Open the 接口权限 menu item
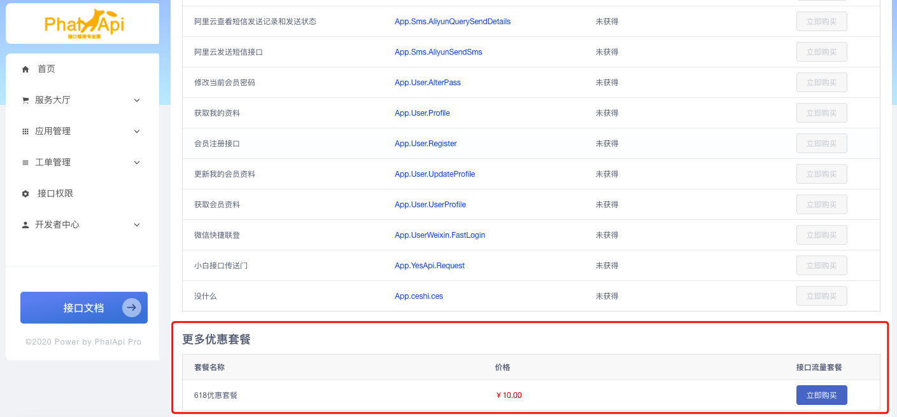The image size is (897, 417). tap(55, 194)
